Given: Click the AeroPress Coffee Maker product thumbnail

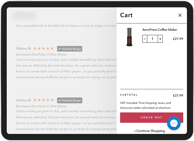Looking at the screenshot, I should coord(129,37).
